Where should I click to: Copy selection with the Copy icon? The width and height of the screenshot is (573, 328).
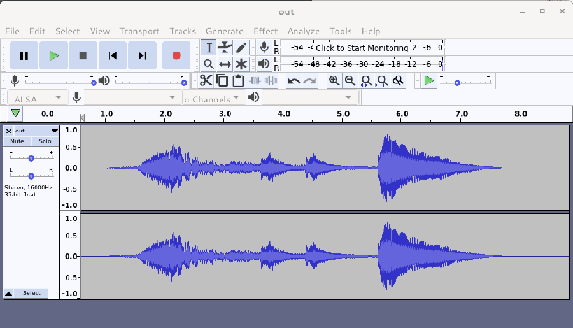(222, 80)
